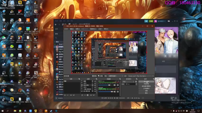Toggle visibility of highlighted third source

pos(92,85)
